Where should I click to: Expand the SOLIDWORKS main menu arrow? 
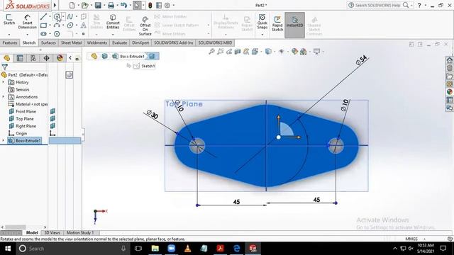click(x=55, y=5)
